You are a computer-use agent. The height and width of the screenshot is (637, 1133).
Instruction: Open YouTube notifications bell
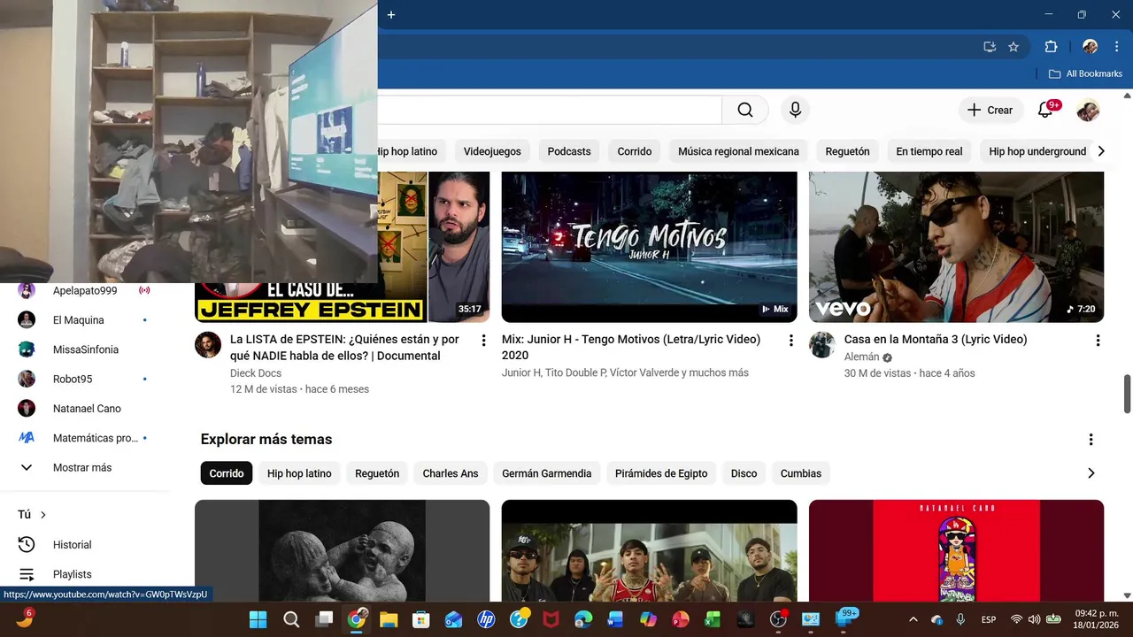(x=1045, y=110)
